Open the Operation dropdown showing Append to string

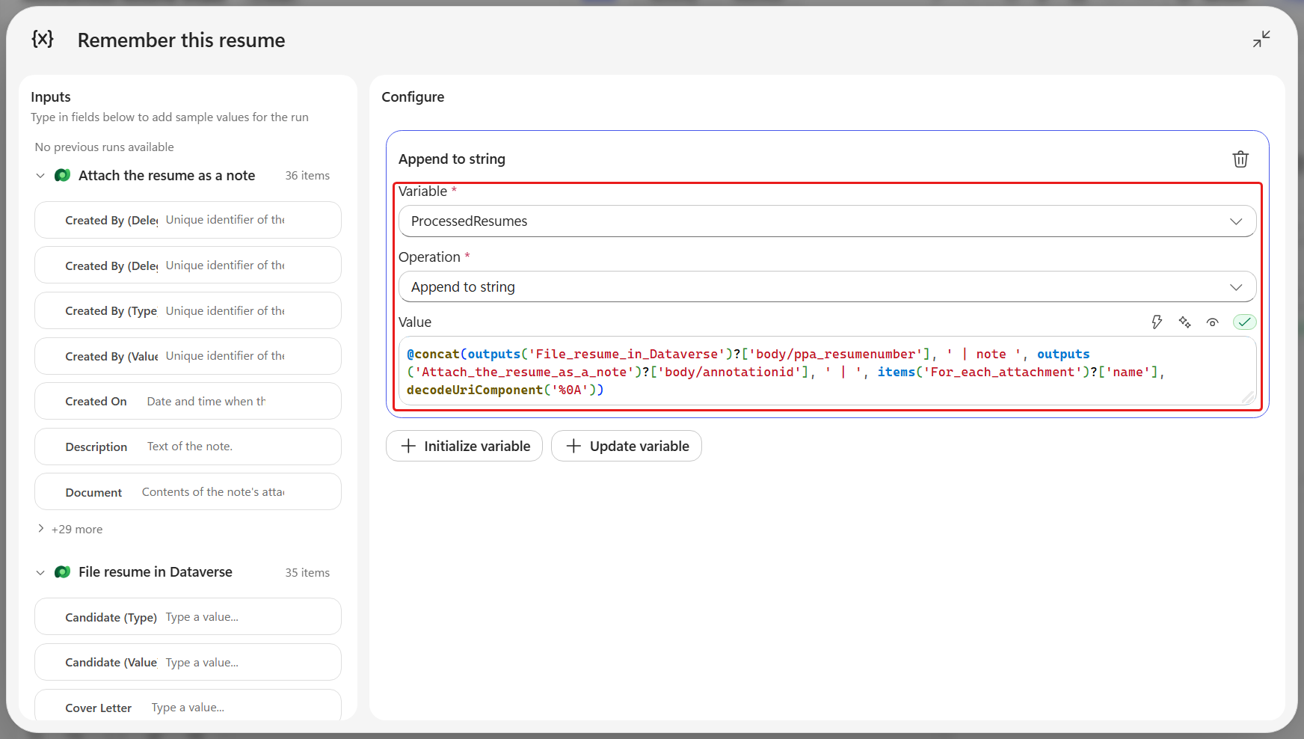[x=827, y=287]
